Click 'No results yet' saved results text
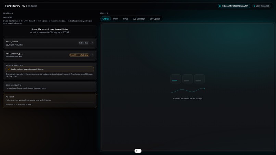276x155 pixels. 26,88
